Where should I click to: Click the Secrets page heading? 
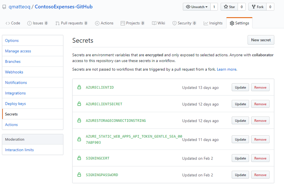83,40
